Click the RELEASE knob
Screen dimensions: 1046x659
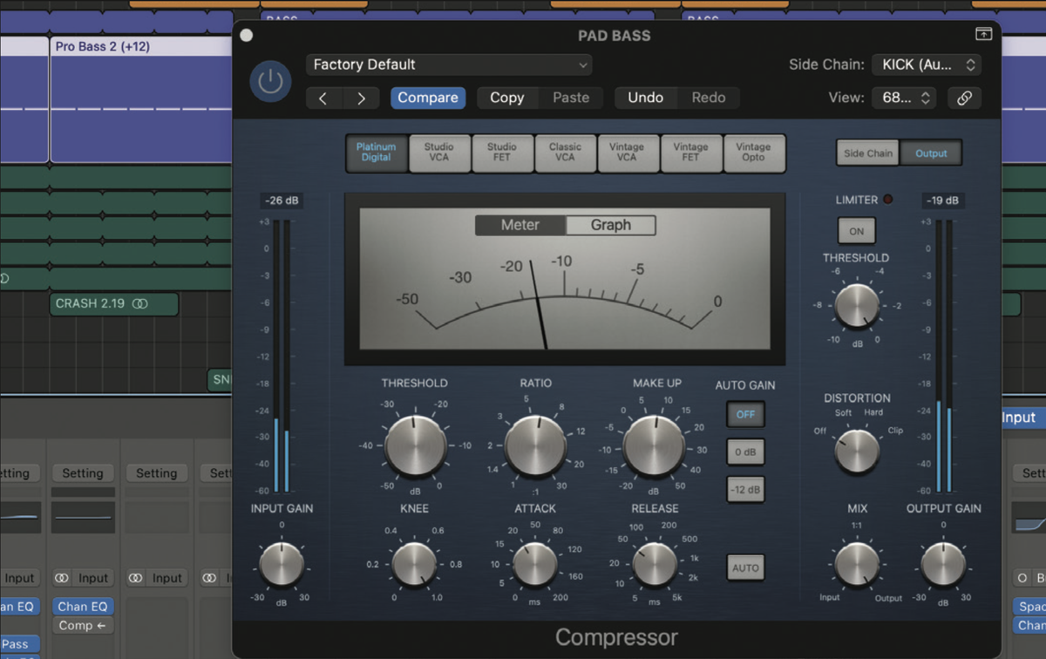(655, 564)
